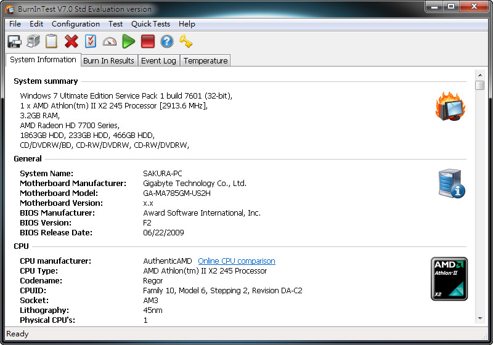Switch to the Burn In Results tab
Screen dimensions: 493x345
pos(108,60)
